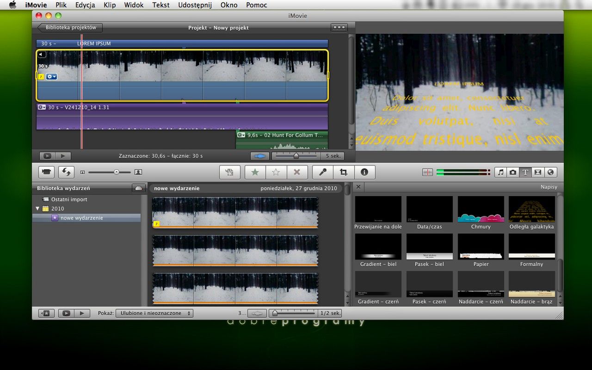Open the photo browser camera icon
Image resolution: width=592 pixels, height=370 pixels.
pos(512,172)
